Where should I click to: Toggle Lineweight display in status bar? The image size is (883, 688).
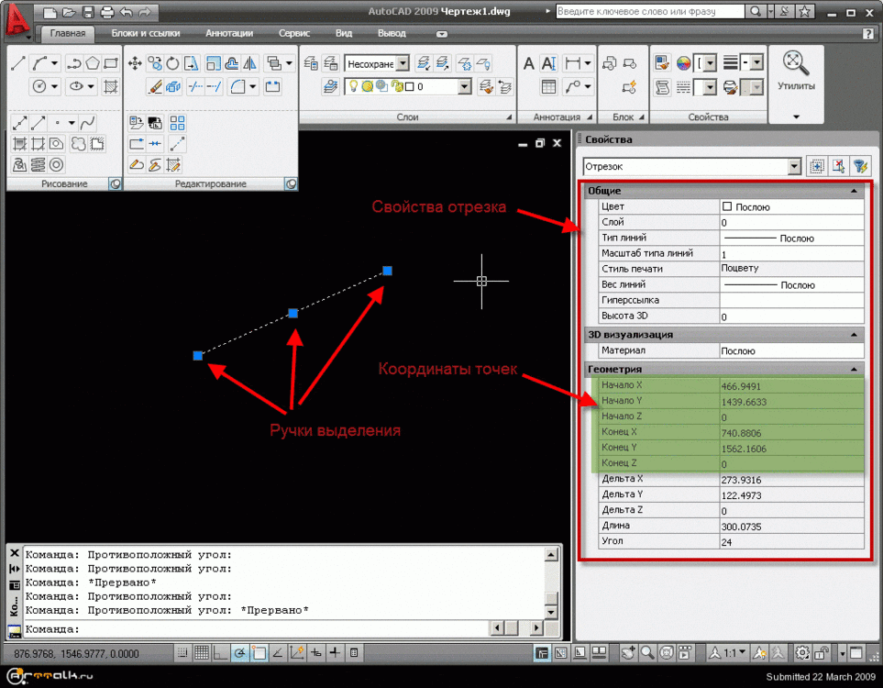tap(335, 653)
